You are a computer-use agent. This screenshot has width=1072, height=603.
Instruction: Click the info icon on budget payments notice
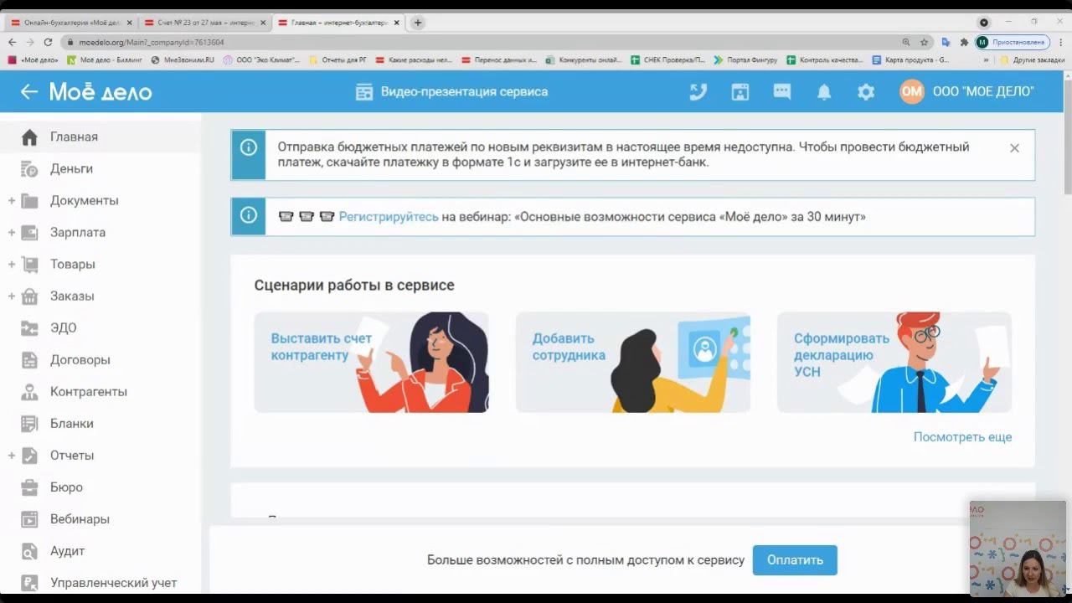pos(249,147)
